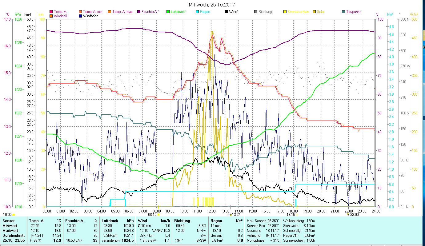This screenshot has height=246, width=425.
Task: Click the Max. Sonnen 26,360° entry
Action: 263,221
